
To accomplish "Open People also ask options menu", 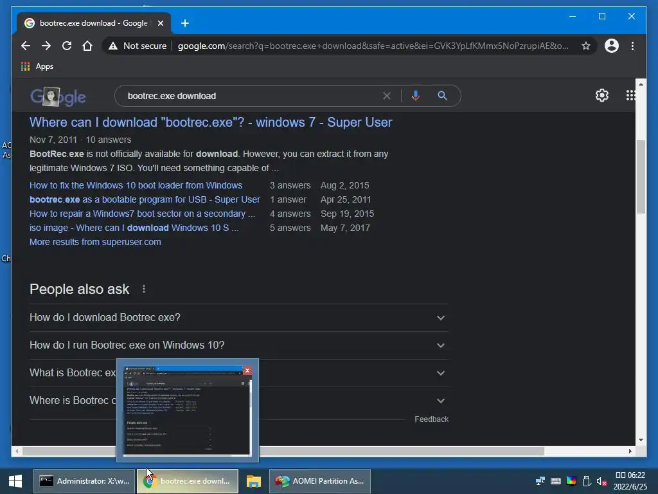I will point(144,289).
